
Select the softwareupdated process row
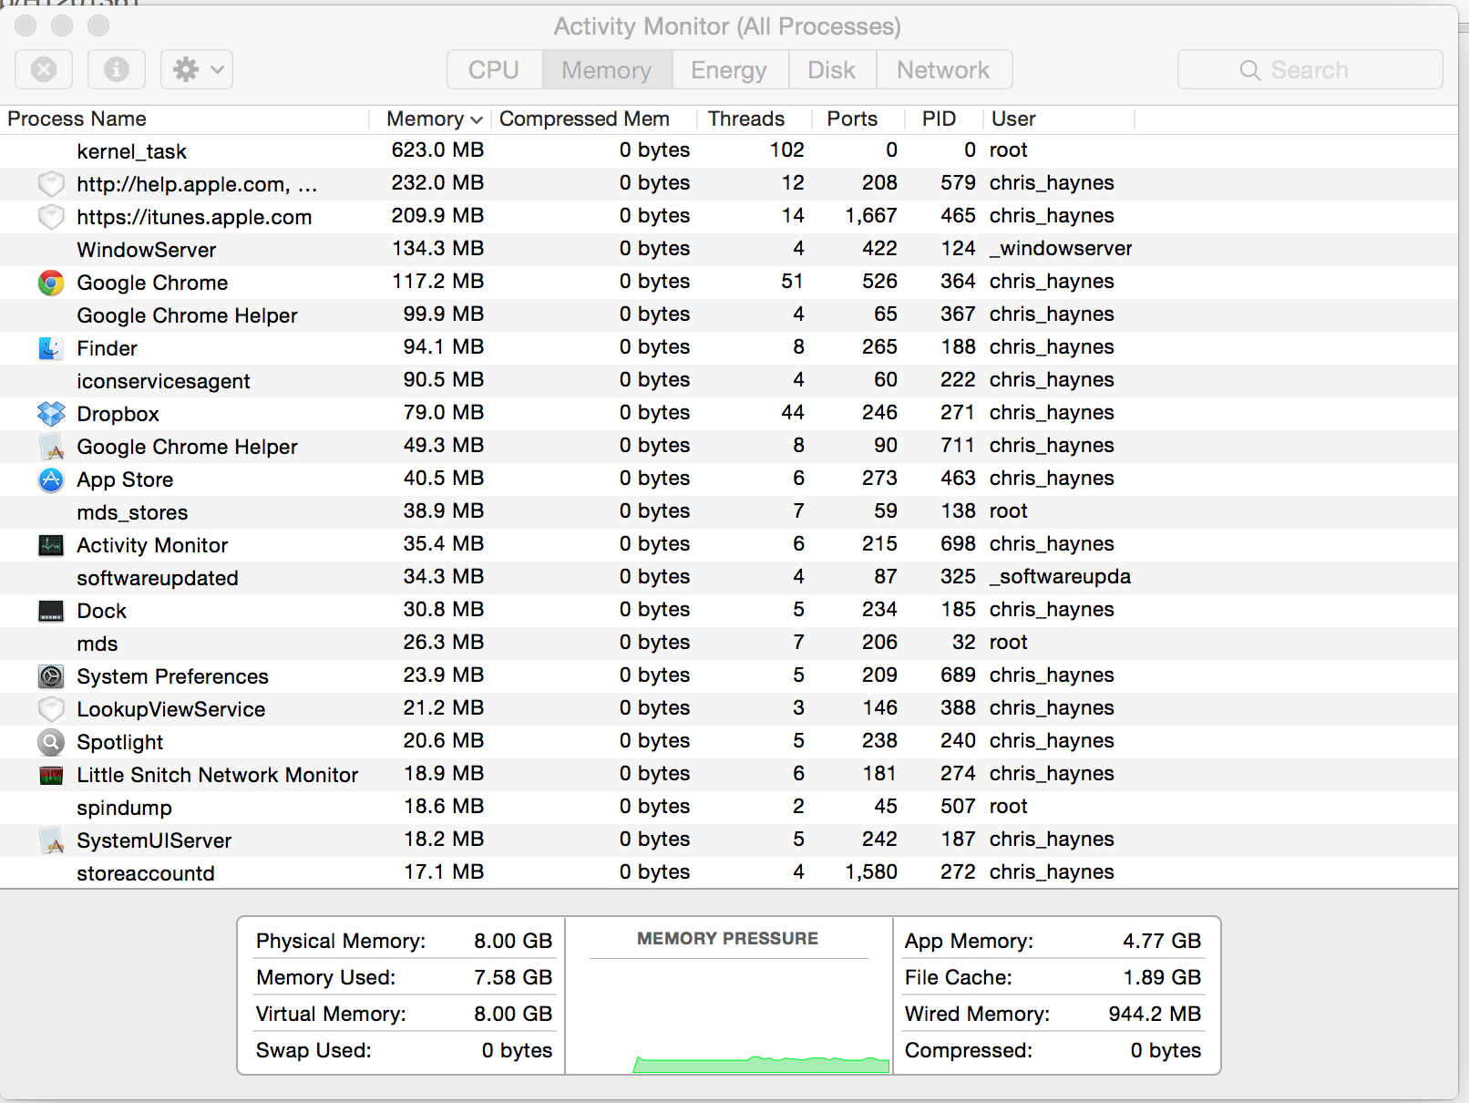tap(729, 577)
